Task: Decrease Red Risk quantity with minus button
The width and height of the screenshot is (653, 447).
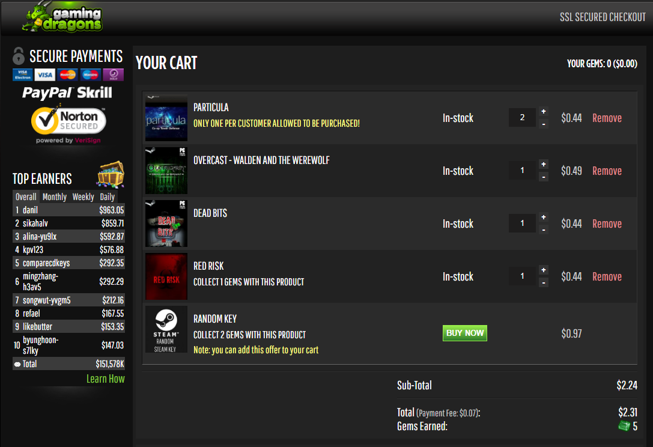Action: click(x=544, y=283)
